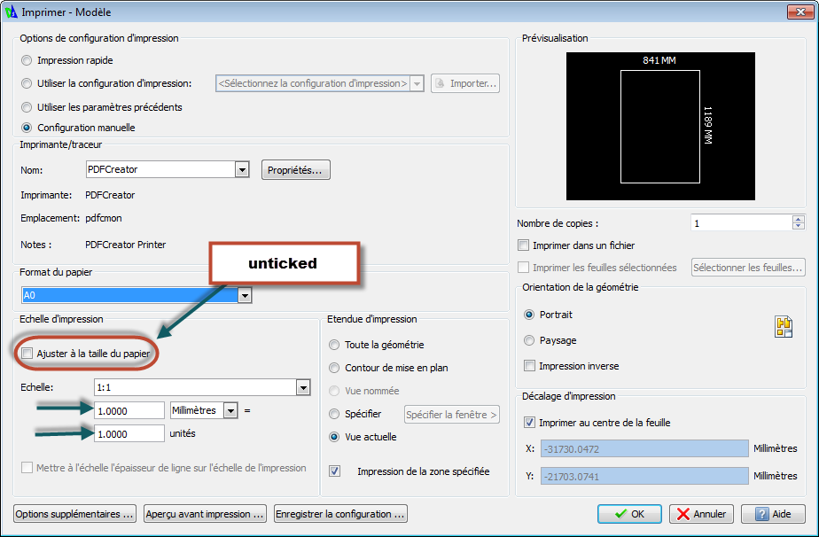
Task: Open Aperçu avant impression ...
Action: point(206,514)
